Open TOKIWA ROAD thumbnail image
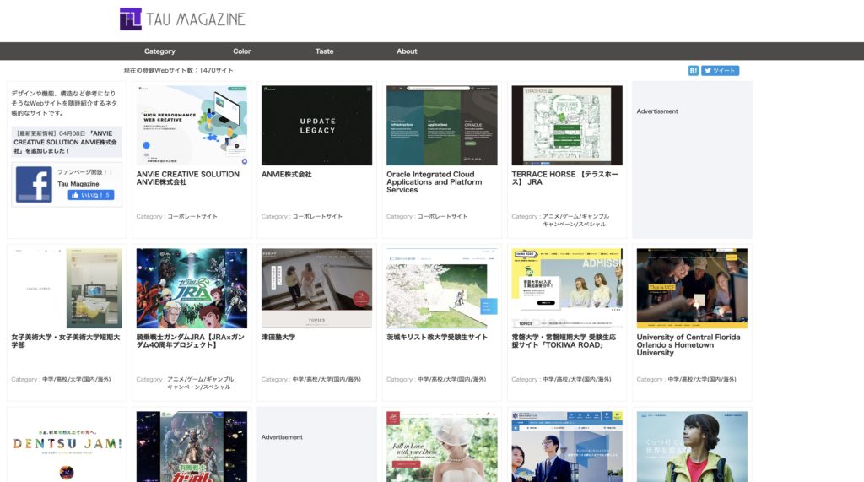Screen dimensions: 864x482 [x=567, y=288]
